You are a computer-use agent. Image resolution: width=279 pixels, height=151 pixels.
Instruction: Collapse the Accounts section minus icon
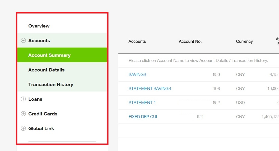(23, 40)
